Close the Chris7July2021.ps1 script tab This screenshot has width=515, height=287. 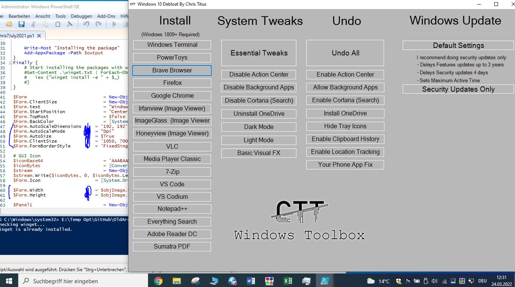[x=39, y=36]
